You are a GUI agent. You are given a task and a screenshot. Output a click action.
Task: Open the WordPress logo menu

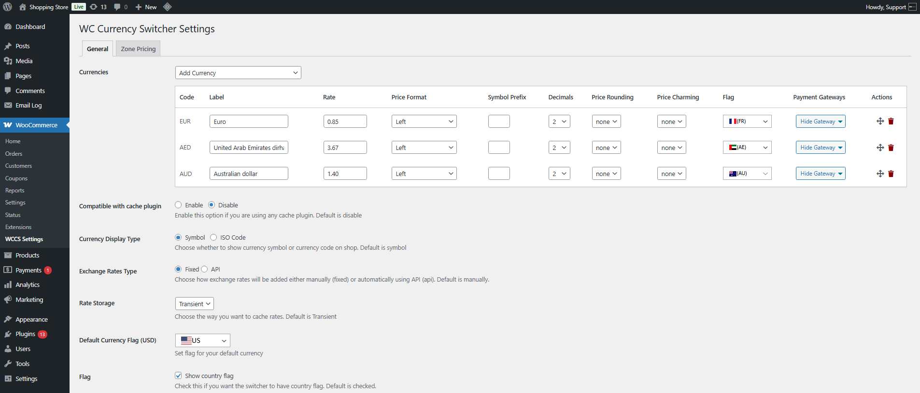point(8,7)
